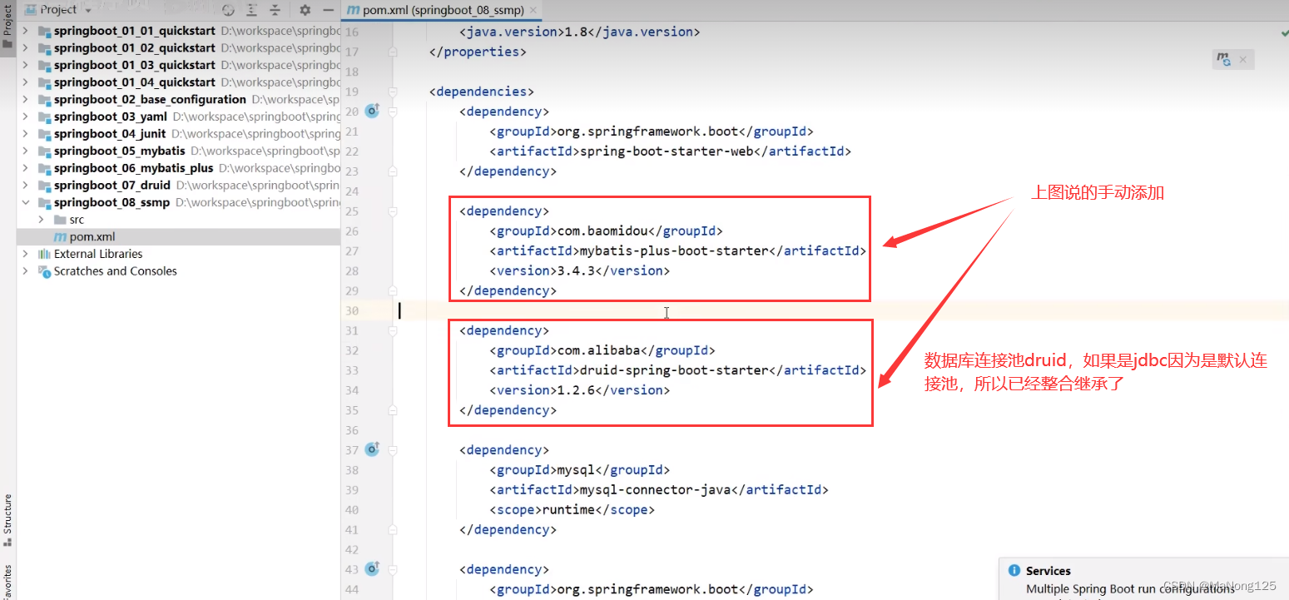Click mybatis-plus-boot-starter artifactId text

674,250
